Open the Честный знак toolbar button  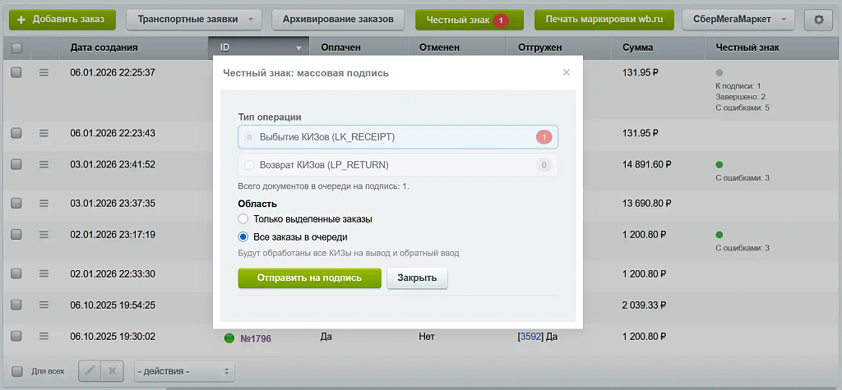tap(470, 20)
